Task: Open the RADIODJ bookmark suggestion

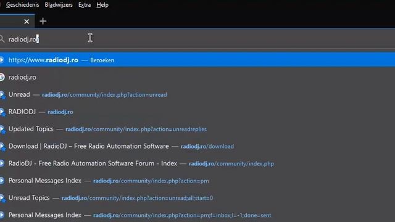Action: 197,112
